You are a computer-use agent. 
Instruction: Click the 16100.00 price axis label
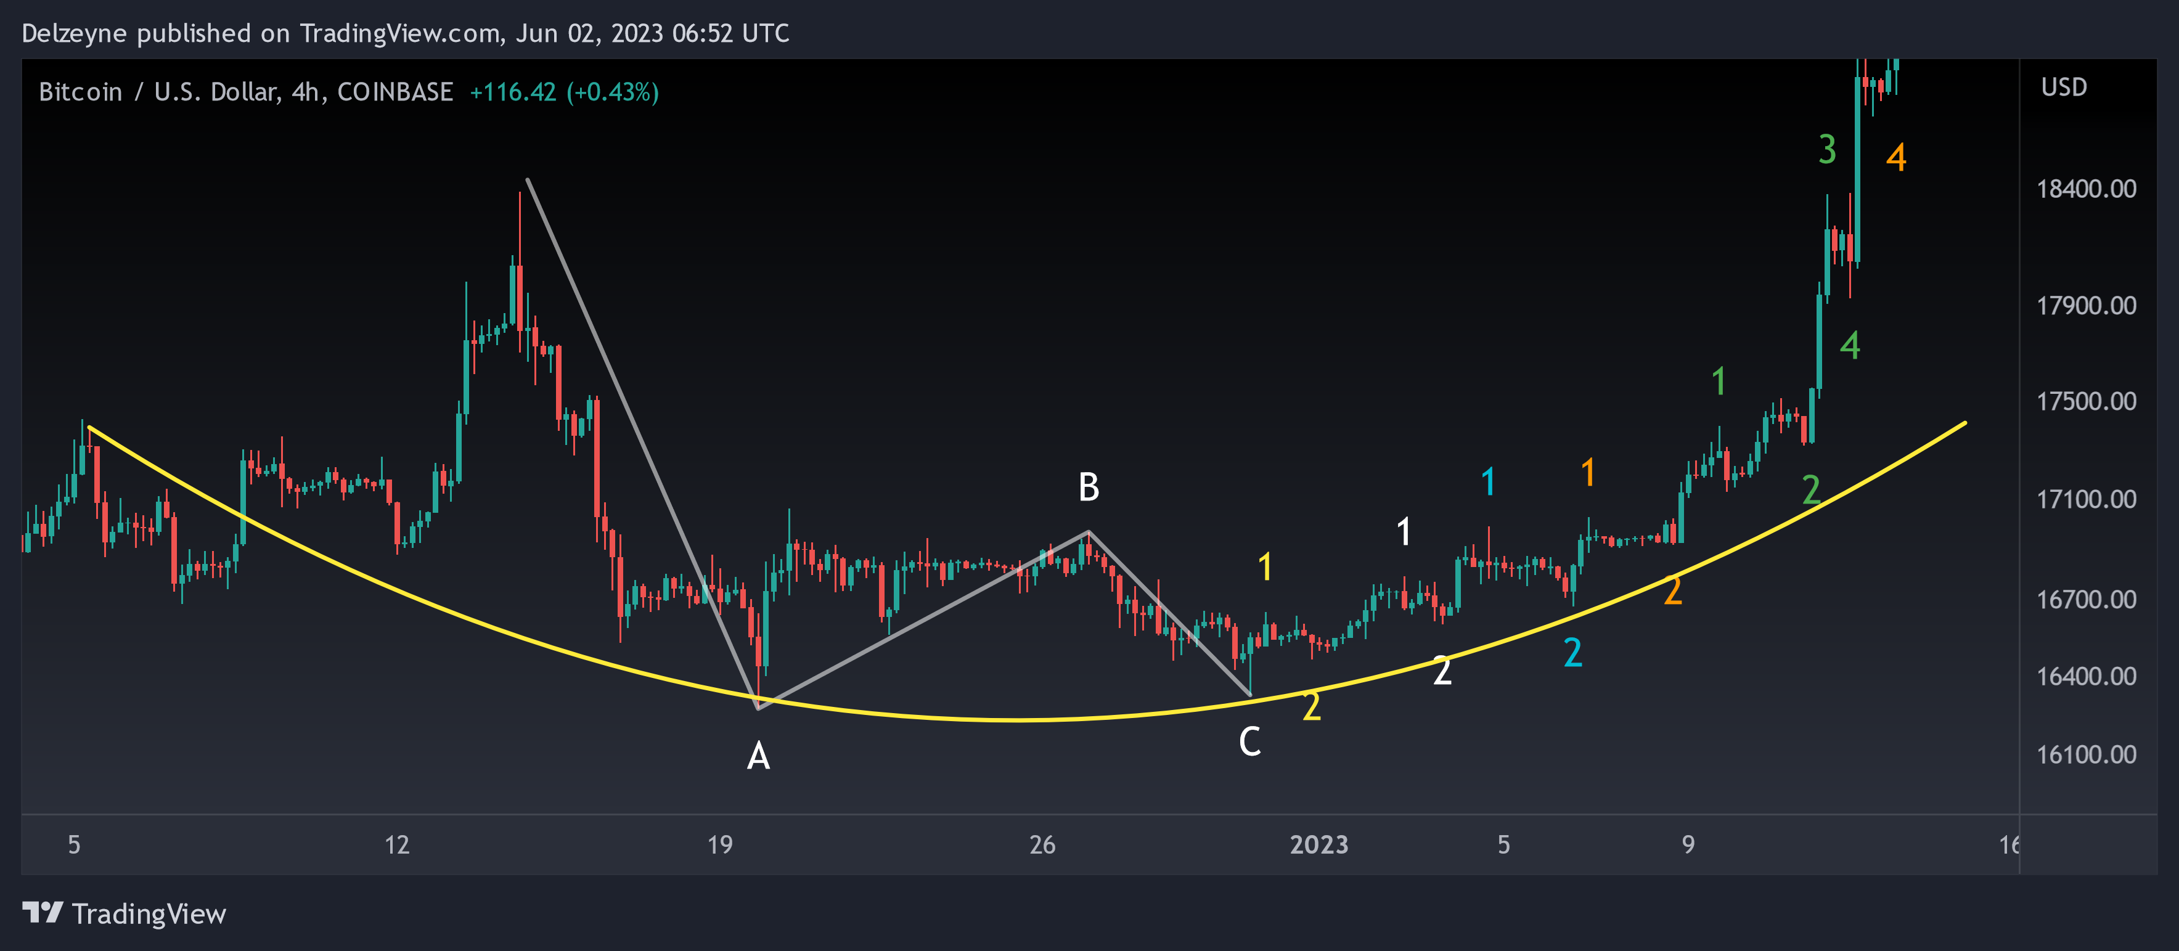(x=2086, y=755)
